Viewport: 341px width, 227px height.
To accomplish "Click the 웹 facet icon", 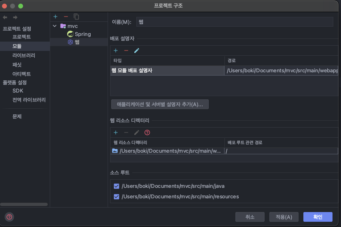I will pos(70,42).
